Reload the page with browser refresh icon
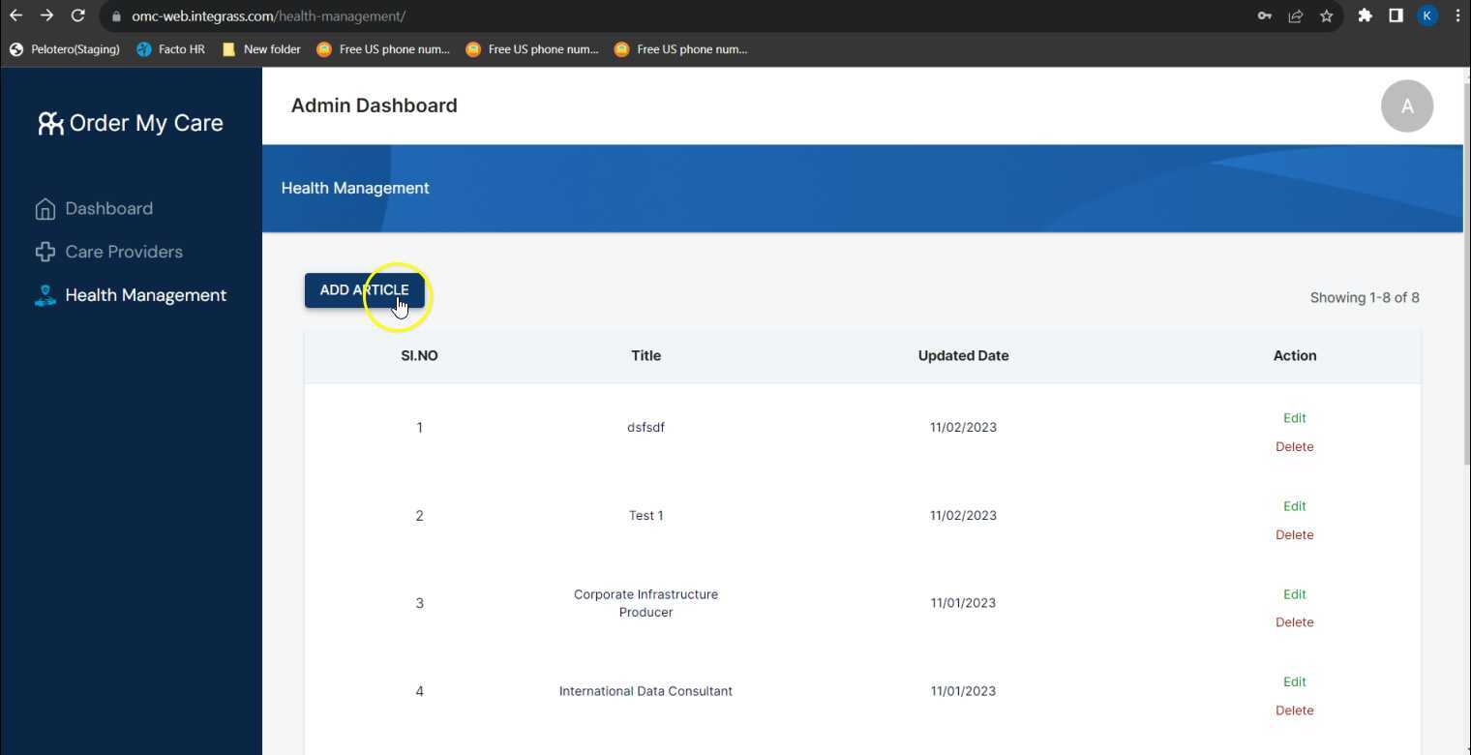The image size is (1471, 755). click(78, 15)
